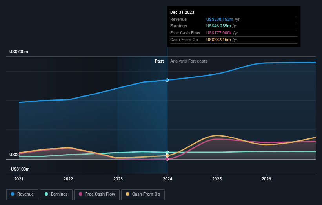Click the -US$100m y-axis label
This screenshot has height=205, width=322.
pyautogui.click(x=20, y=169)
